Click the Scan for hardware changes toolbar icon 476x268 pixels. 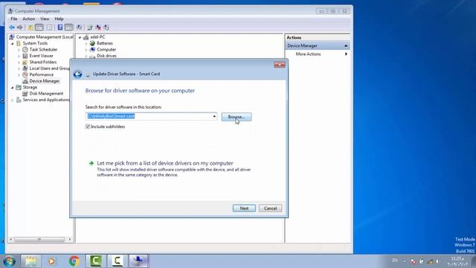[x=80, y=28]
